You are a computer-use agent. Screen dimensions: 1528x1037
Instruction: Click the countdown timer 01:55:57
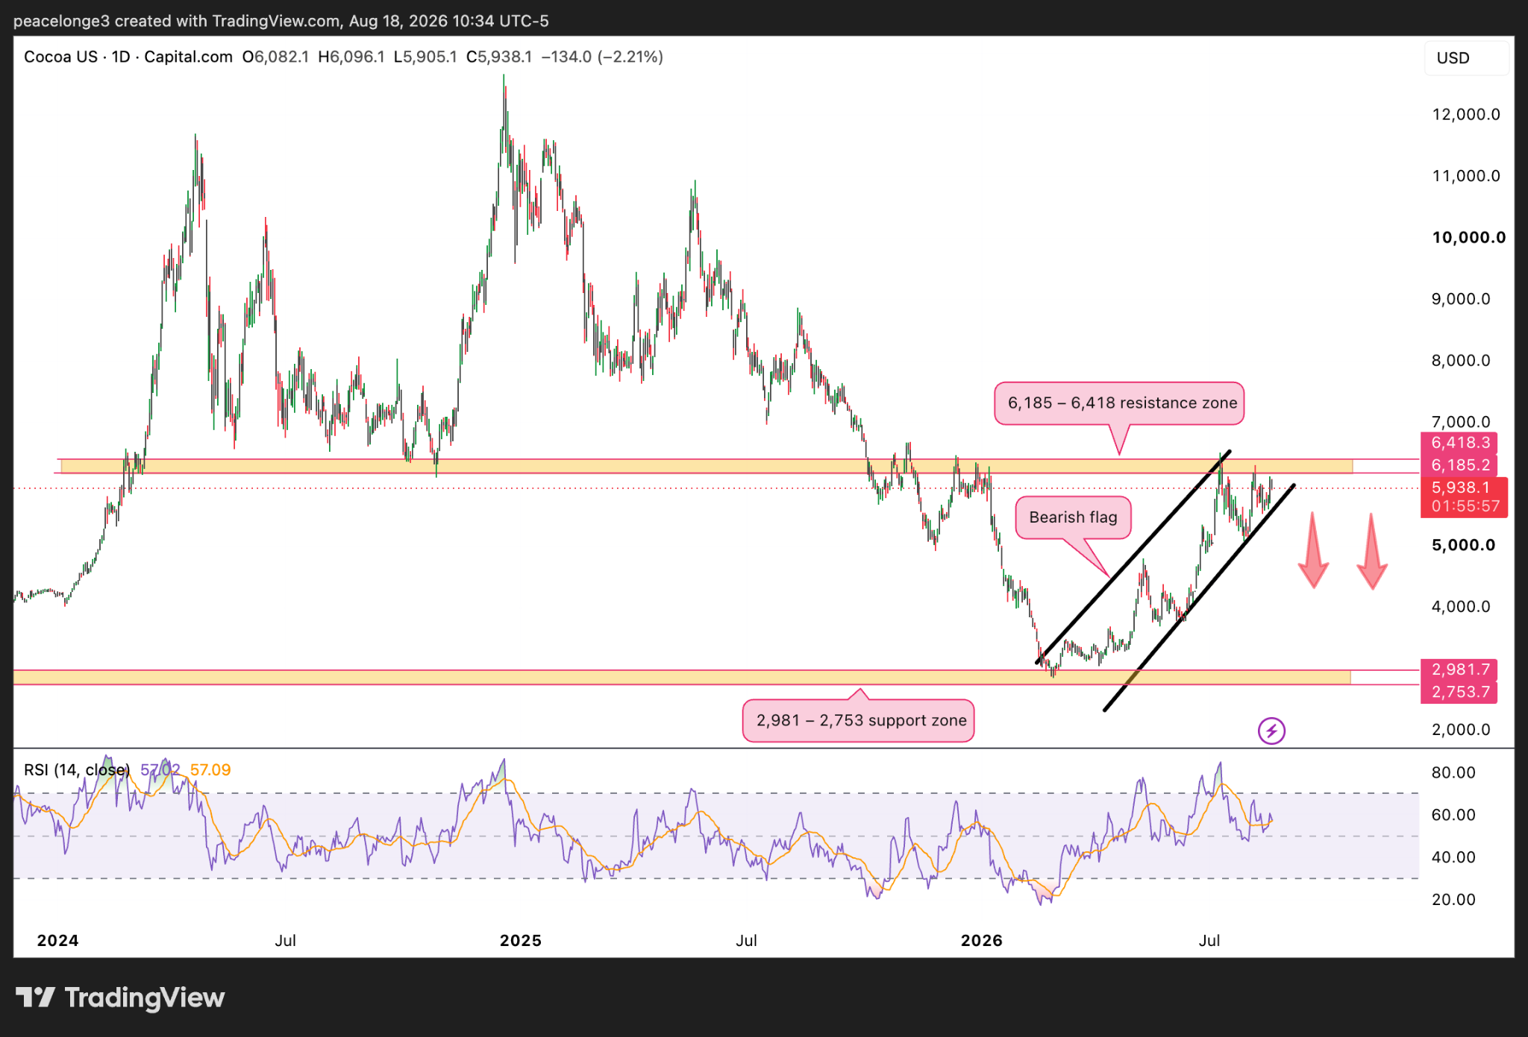tap(1465, 507)
